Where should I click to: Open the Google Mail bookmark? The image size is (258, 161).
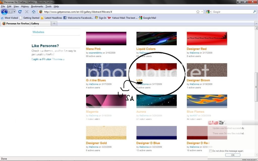pos(147,18)
